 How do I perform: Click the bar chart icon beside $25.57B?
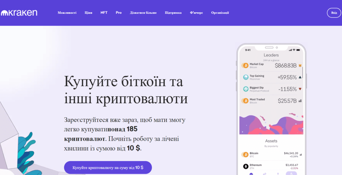[x=300, y=101]
